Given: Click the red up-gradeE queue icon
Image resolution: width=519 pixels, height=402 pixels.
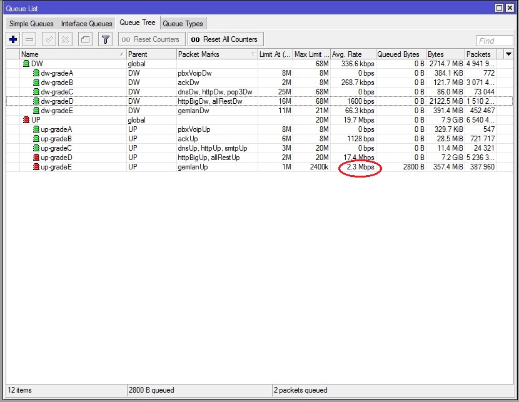Looking at the screenshot, I should click(x=36, y=167).
